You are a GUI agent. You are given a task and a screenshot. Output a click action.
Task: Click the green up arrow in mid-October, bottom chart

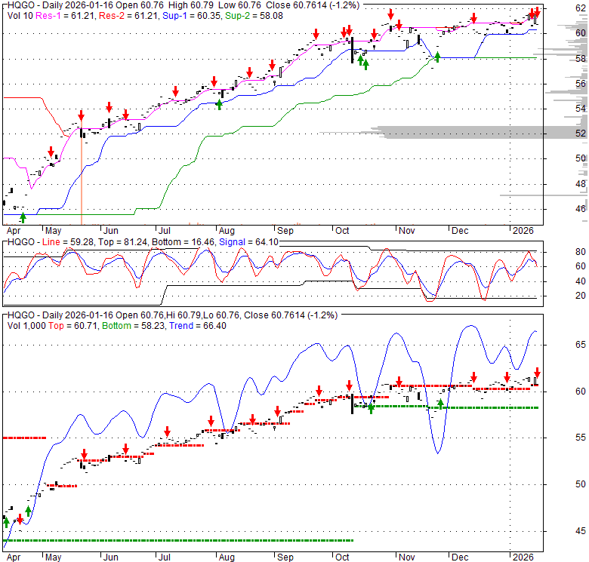[371, 408]
